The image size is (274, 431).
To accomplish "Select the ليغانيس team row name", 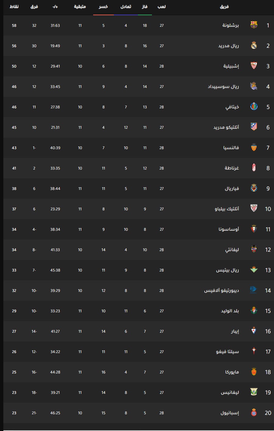I will pos(230,393).
